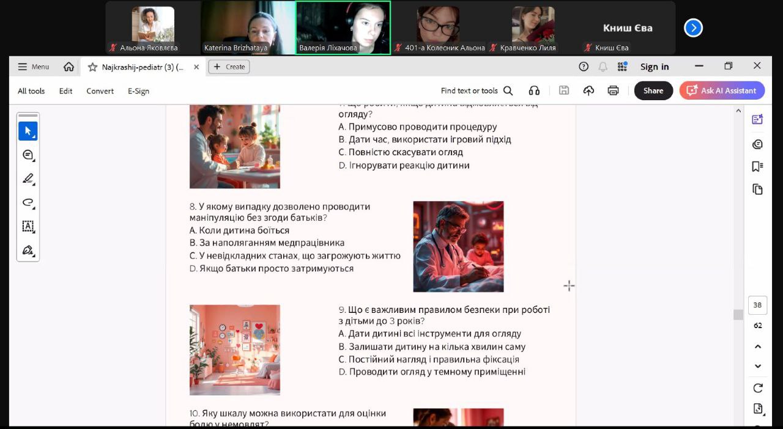Image resolution: width=783 pixels, height=429 pixels.
Task: Open the E-Sign menu
Action: pos(138,91)
